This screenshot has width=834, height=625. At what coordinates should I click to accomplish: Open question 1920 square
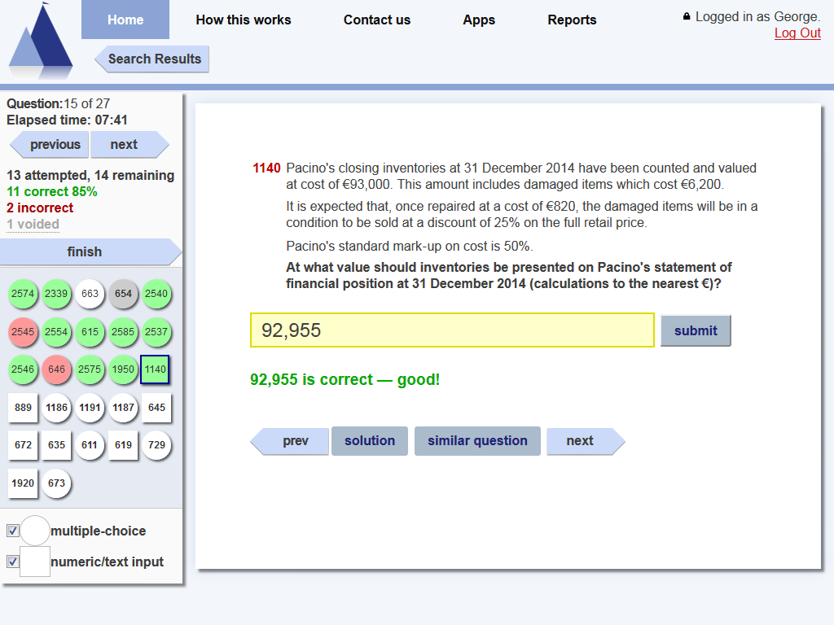[23, 483]
